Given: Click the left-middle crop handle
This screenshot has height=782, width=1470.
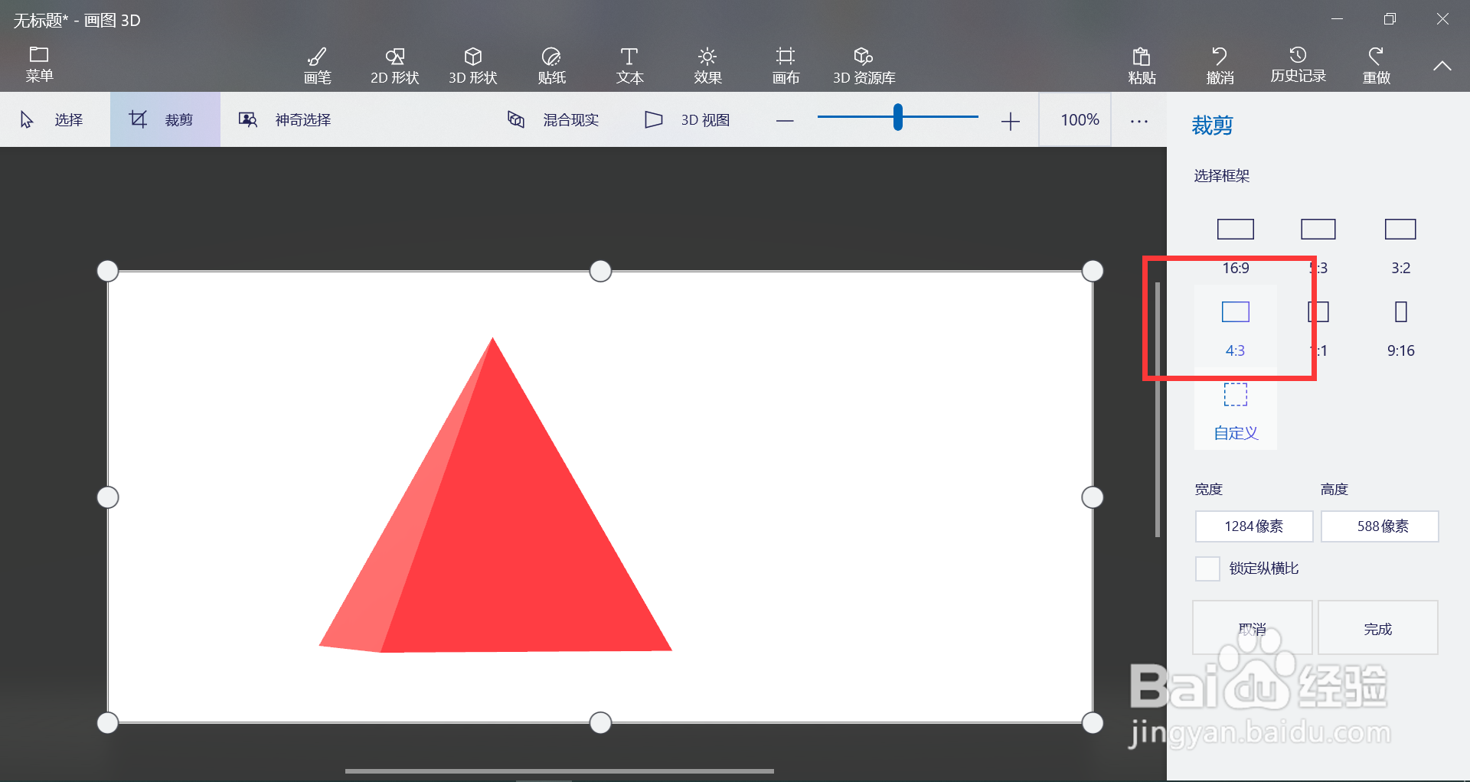Looking at the screenshot, I should 108,497.
